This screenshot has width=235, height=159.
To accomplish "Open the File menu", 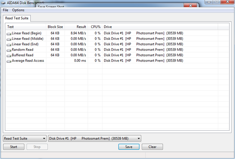I will 5,10.
